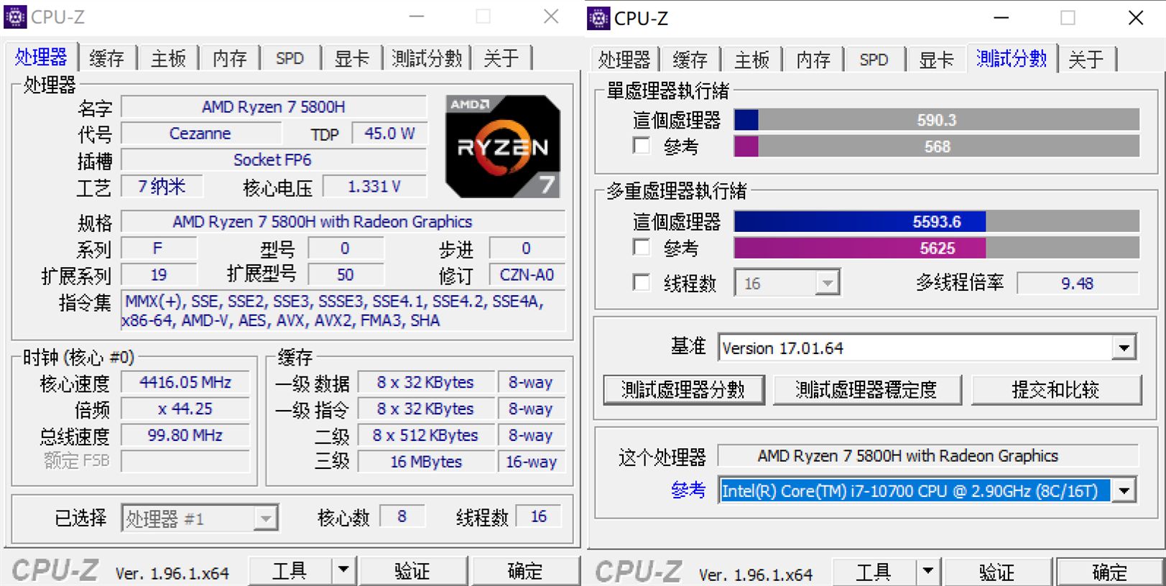Click the 总线速度 value 99.80 MHz

click(185, 435)
